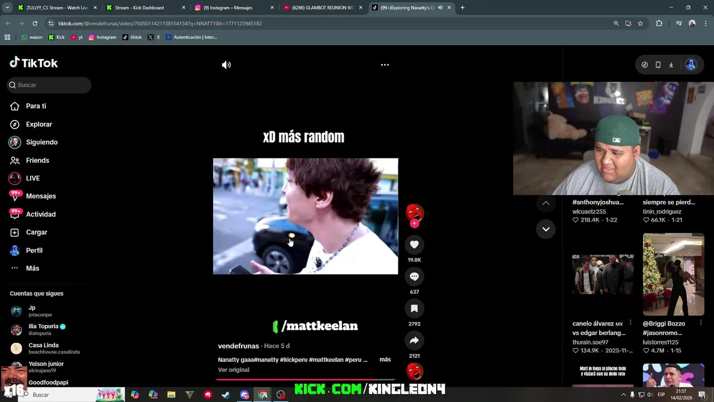Screen dimensions: 714x402
Task: Click Ver original translation link
Action: point(233,370)
